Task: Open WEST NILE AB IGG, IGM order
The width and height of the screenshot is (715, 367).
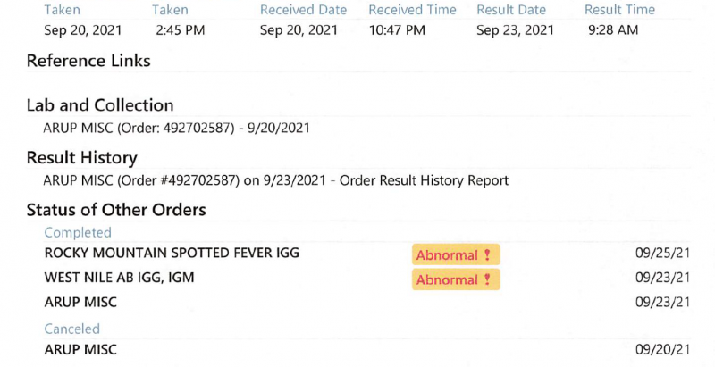Action: pos(119,278)
